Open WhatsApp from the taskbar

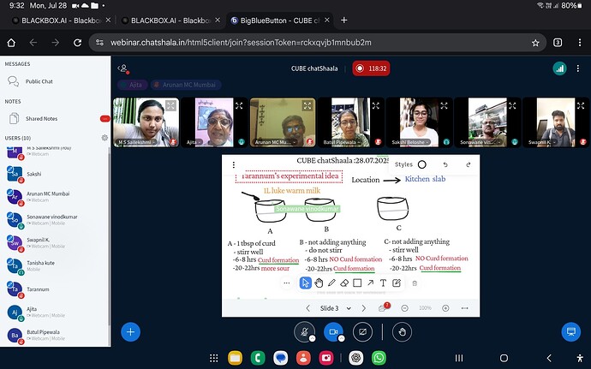[379, 358]
